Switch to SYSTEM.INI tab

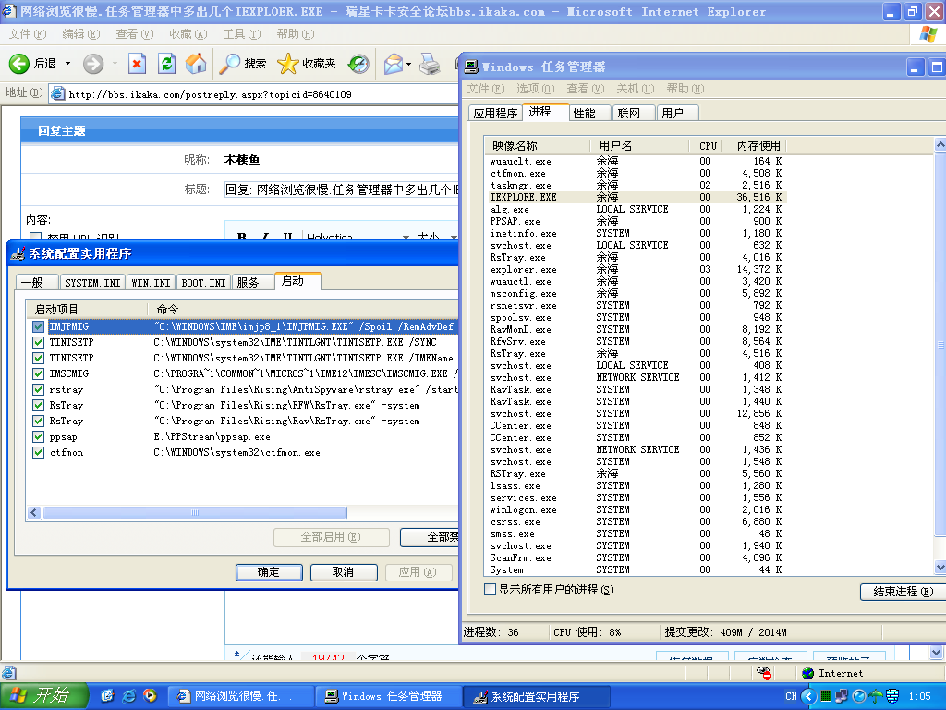(92, 283)
